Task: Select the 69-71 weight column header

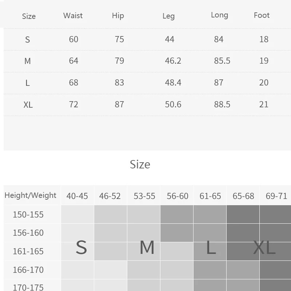Action: [x=276, y=196]
